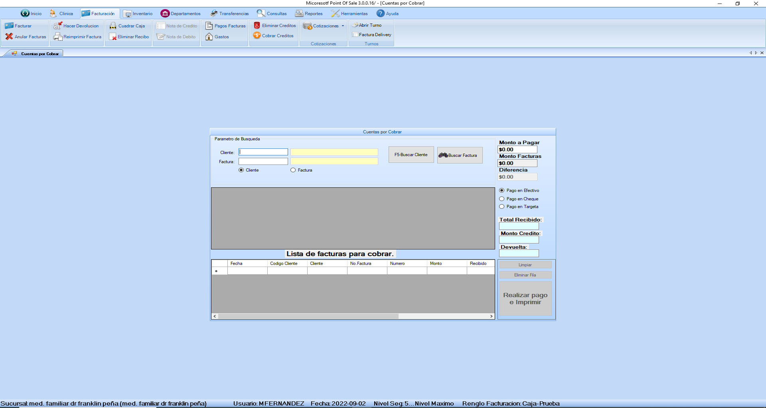Viewport: 766px width, 408px height.
Task: Click the Factura Delivery icon
Action: (x=355, y=35)
